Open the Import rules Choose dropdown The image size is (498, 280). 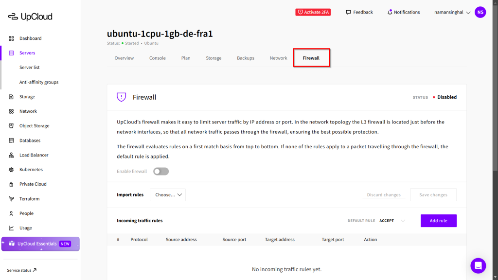(x=168, y=195)
